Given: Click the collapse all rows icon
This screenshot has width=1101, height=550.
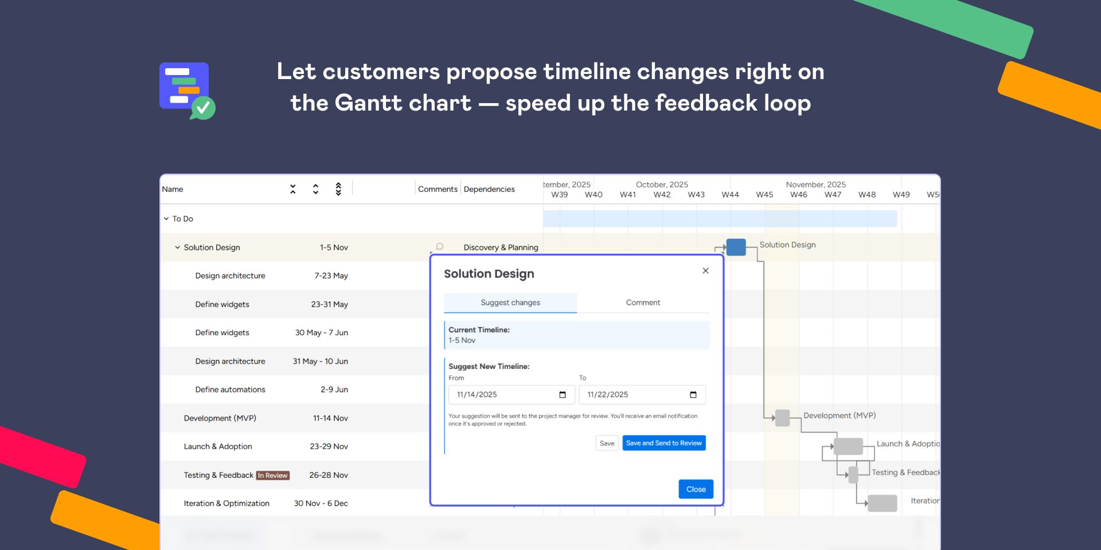Looking at the screenshot, I should 293,189.
